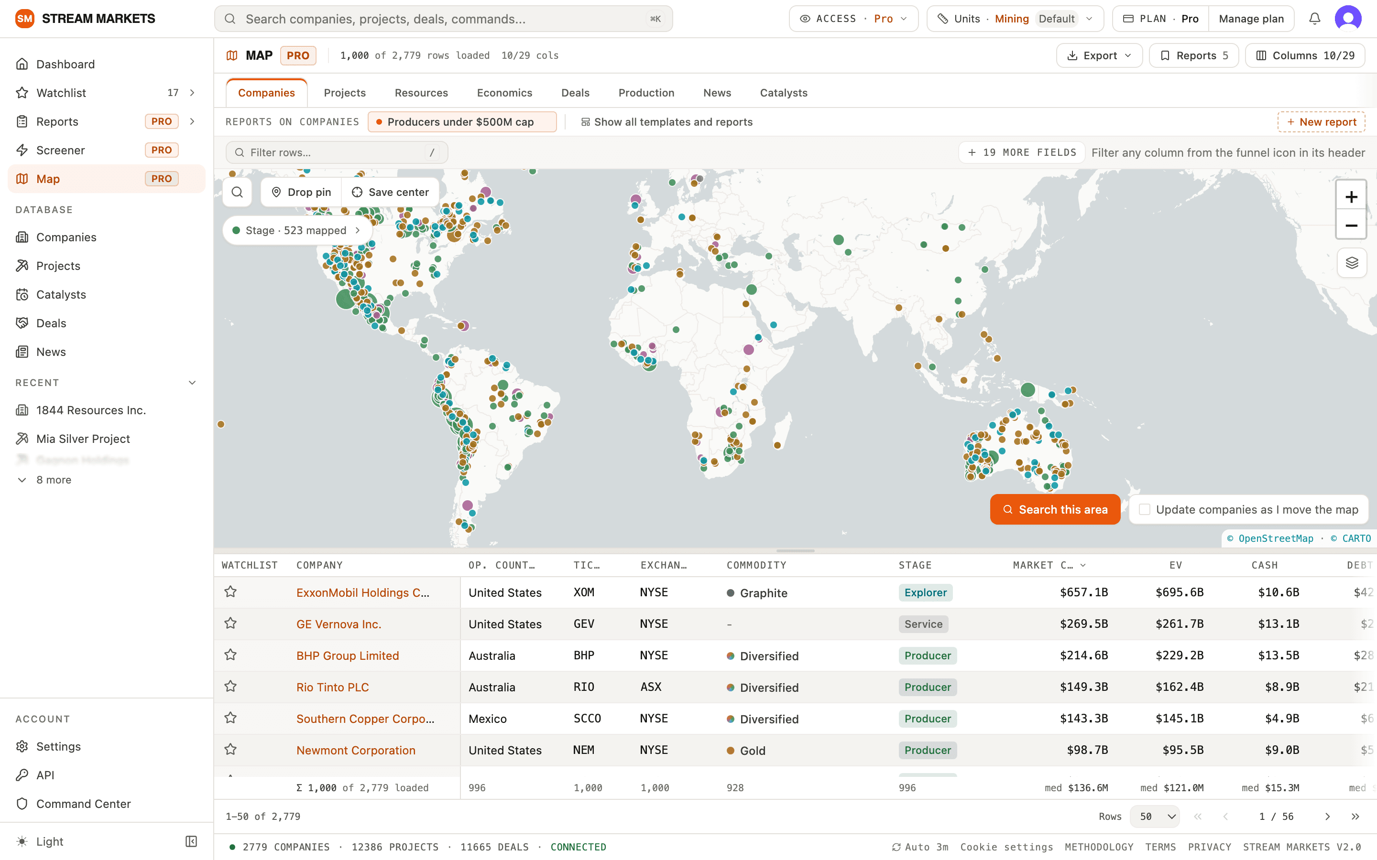
Task: Click Drop pin on the map
Action: point(301,192)
